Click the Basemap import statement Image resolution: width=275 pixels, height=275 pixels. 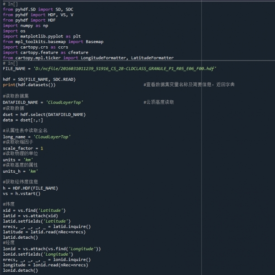pos(53,42)
